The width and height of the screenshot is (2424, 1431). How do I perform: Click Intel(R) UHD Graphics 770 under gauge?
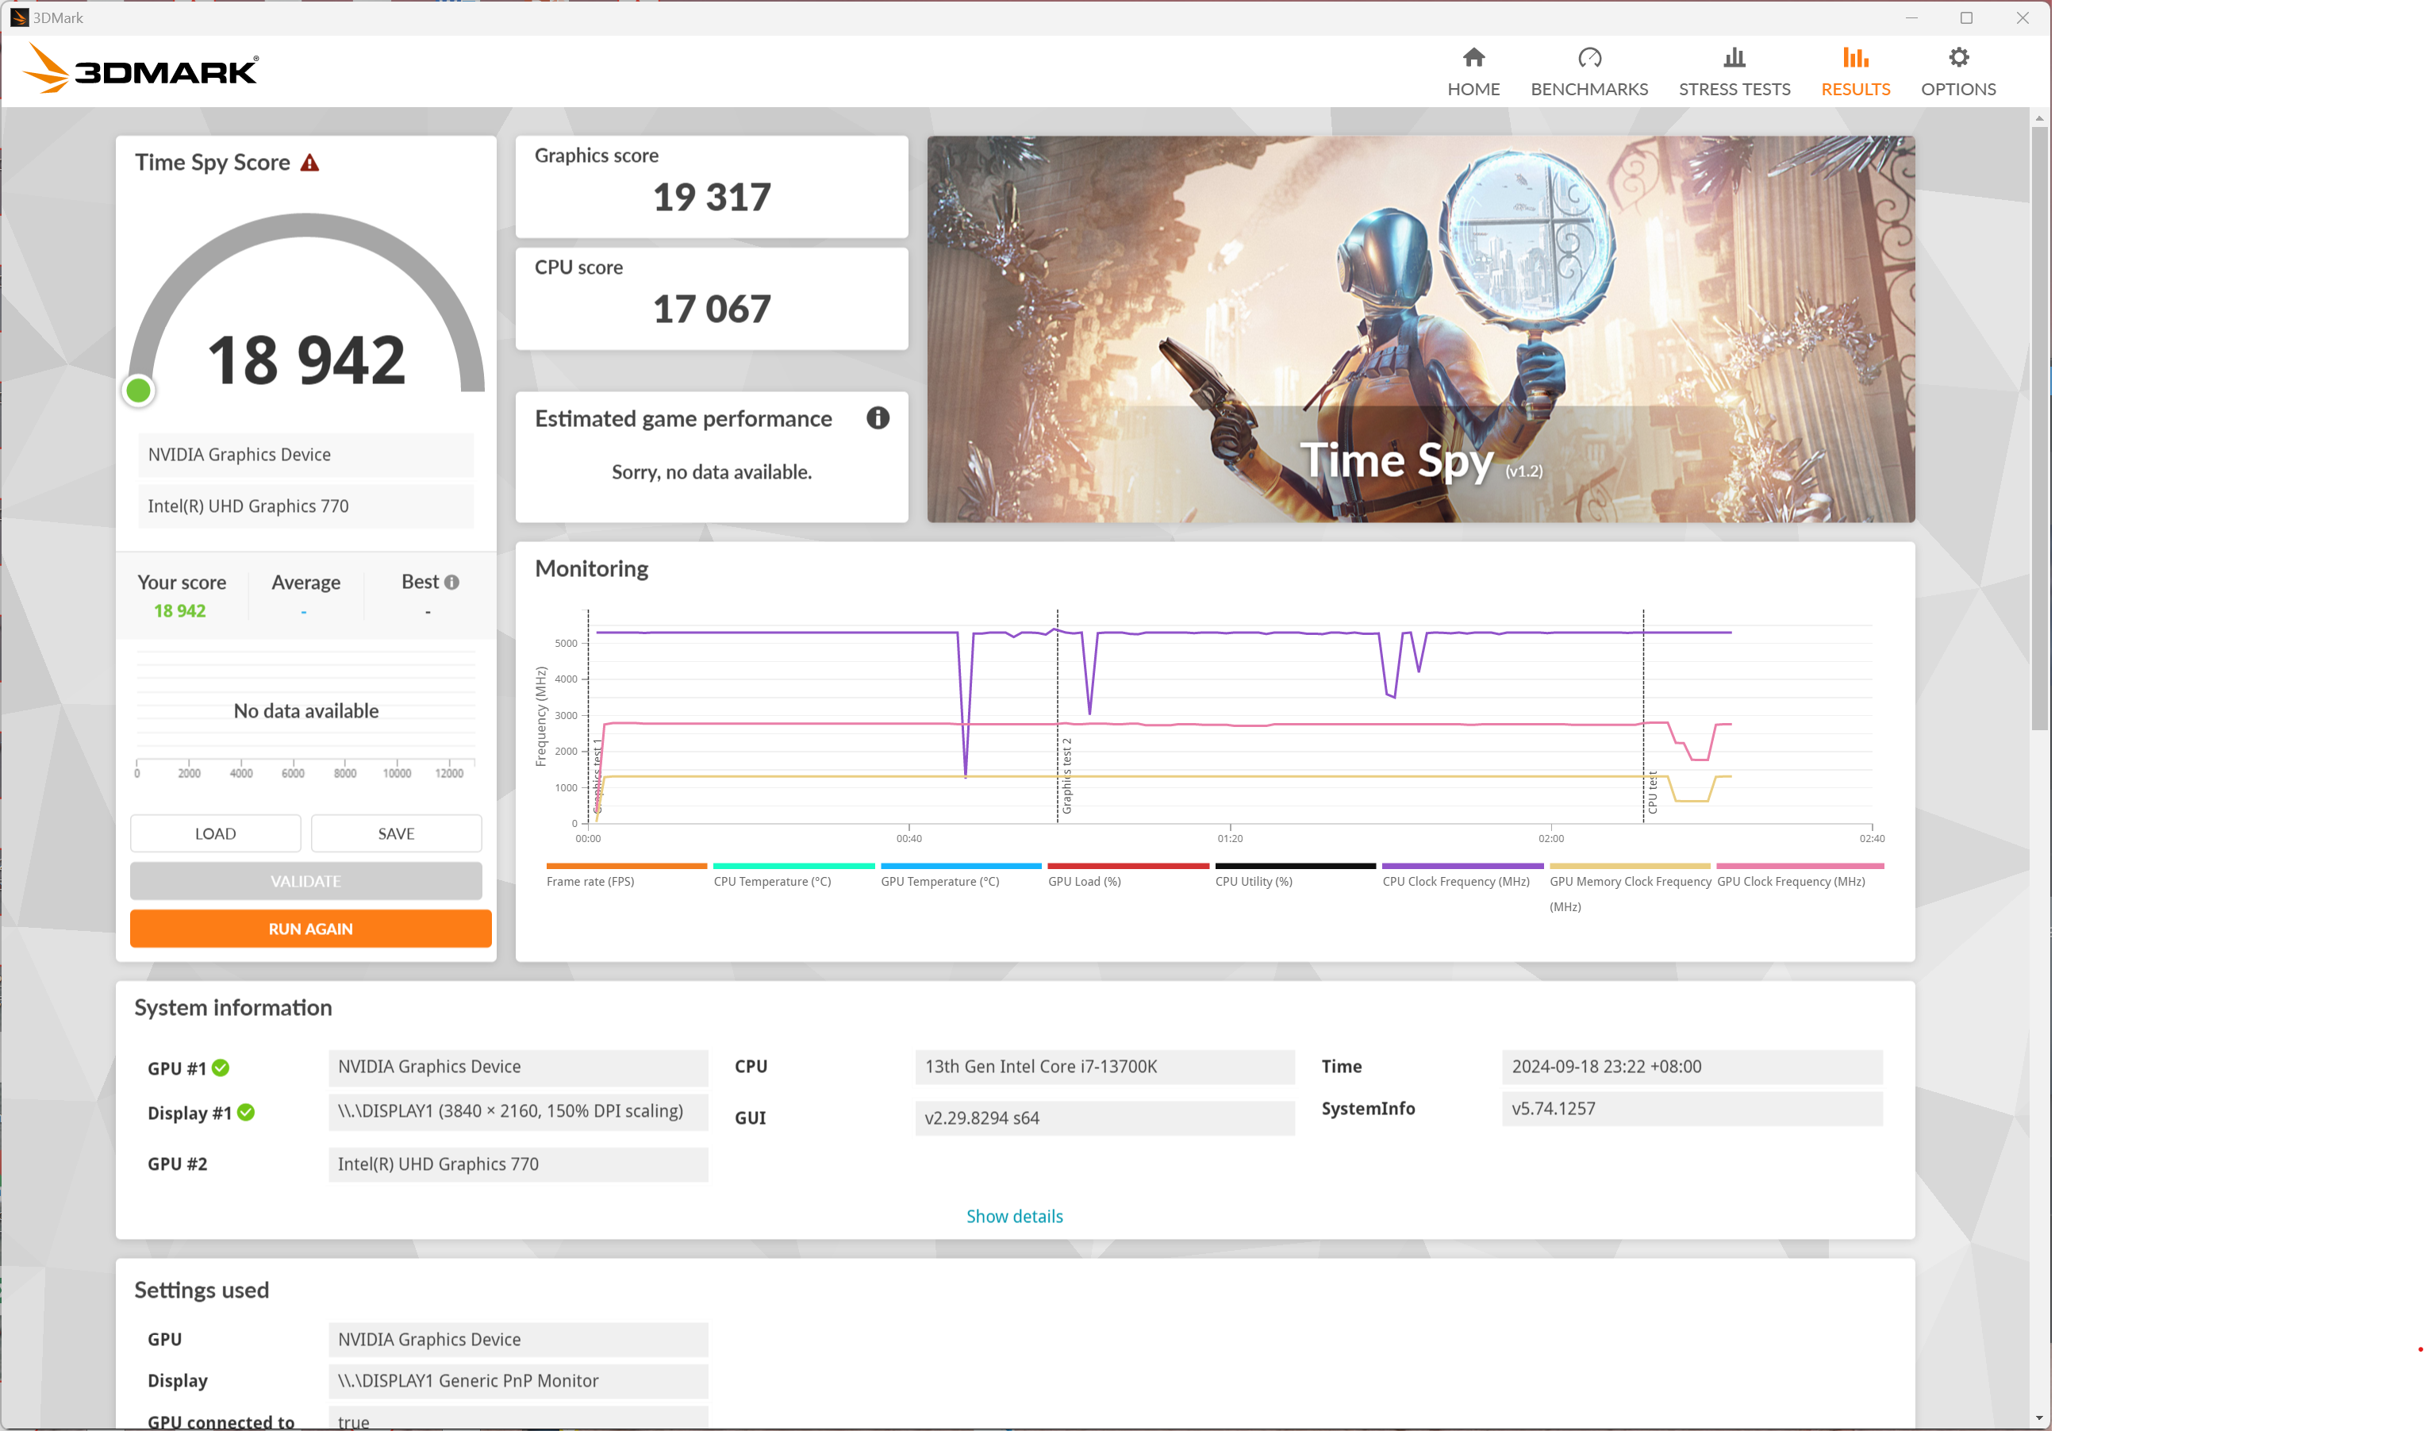click(305, 507)
